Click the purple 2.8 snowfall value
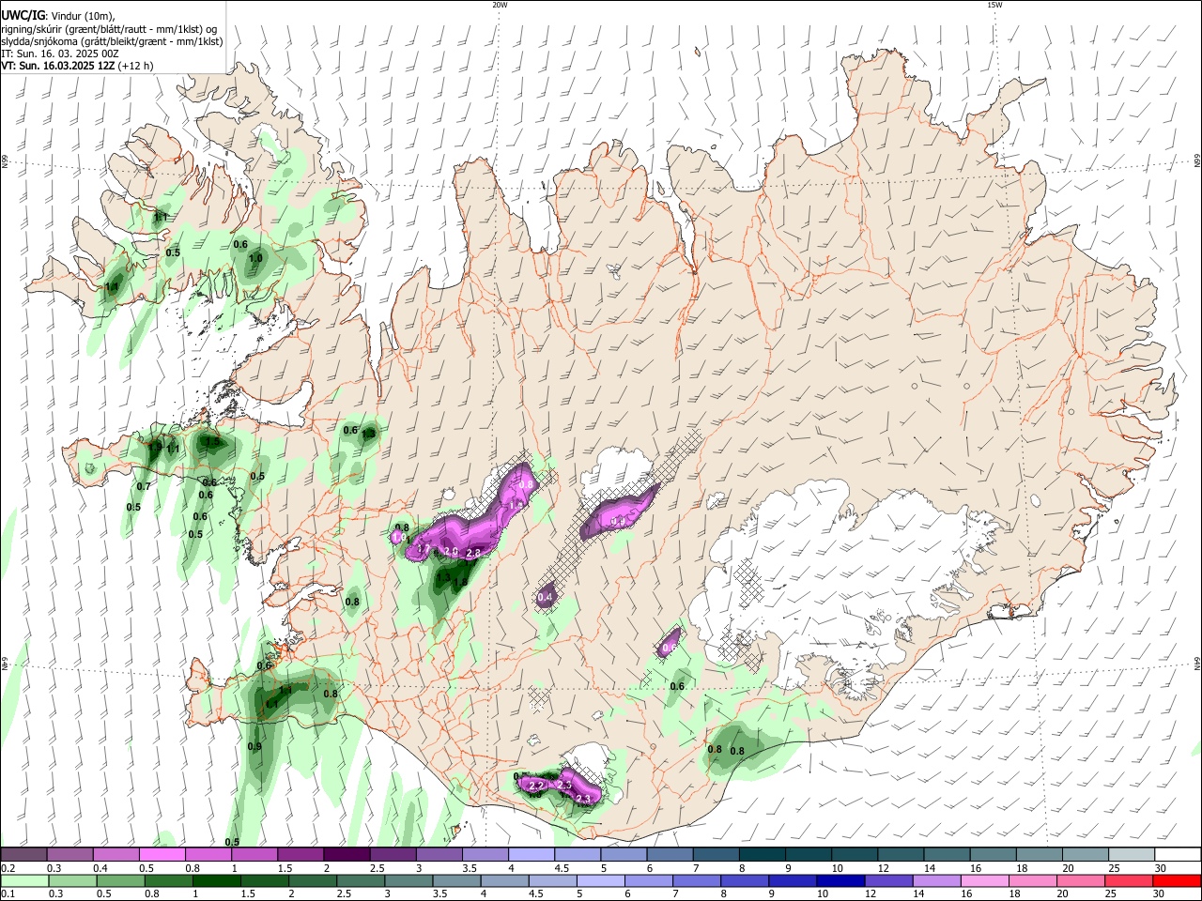This screenshot has width=1202, height=901. [x=473, y=554]
